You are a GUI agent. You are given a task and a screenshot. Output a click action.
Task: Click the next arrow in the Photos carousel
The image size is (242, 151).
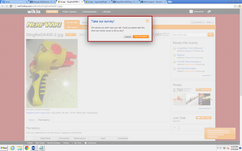[x=212, y=100]
